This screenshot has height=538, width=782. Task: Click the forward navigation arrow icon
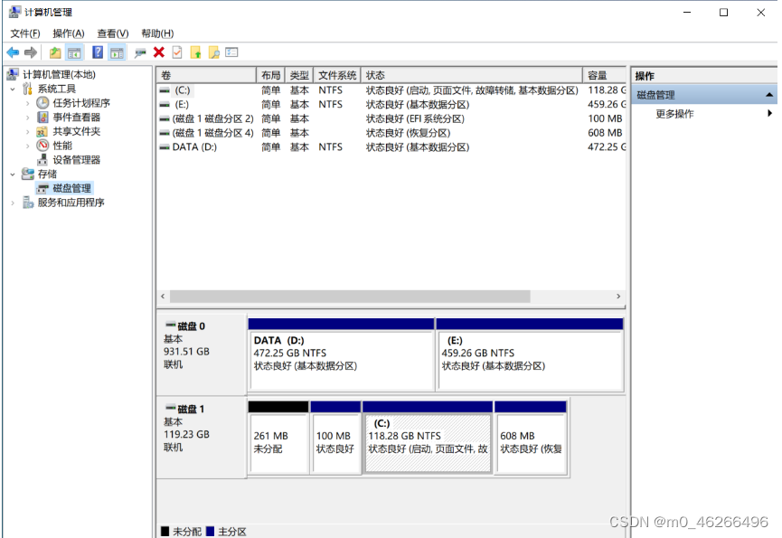[x=29, y=52]
